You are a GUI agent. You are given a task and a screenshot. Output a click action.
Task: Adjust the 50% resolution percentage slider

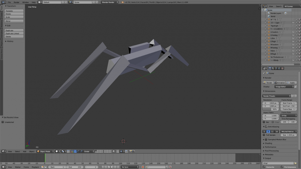271,109
